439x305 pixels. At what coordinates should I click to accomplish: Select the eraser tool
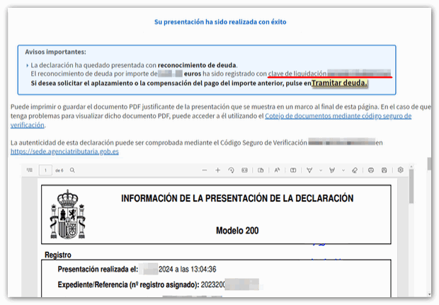[x=354, y=171]
